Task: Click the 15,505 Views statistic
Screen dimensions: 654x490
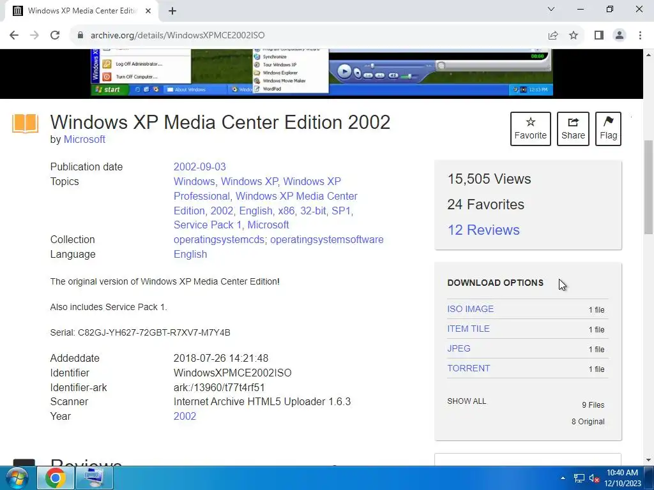Action: (x=489, y=179)
